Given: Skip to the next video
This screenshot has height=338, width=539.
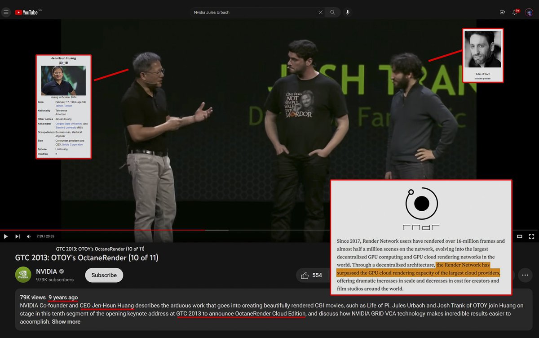Looking at the screenshot, I should click(18, 236).
